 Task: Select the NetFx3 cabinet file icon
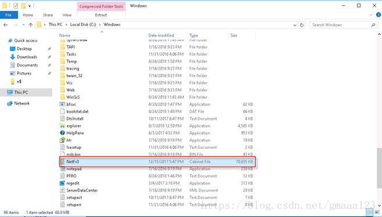63,162
